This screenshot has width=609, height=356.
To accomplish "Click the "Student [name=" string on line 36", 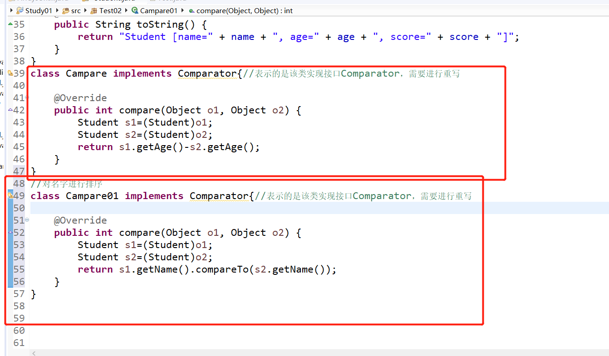I will click(166, 37).
